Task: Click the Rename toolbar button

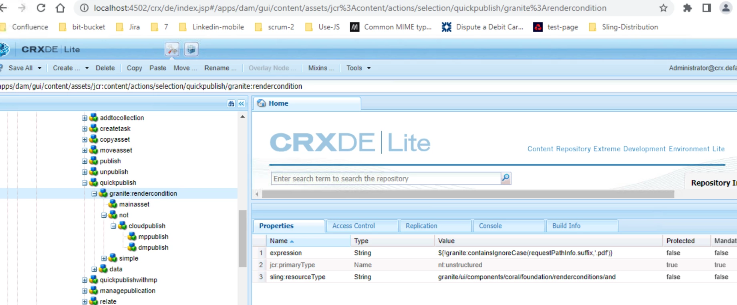Action: pyautogui.click(x=220, y=68)
